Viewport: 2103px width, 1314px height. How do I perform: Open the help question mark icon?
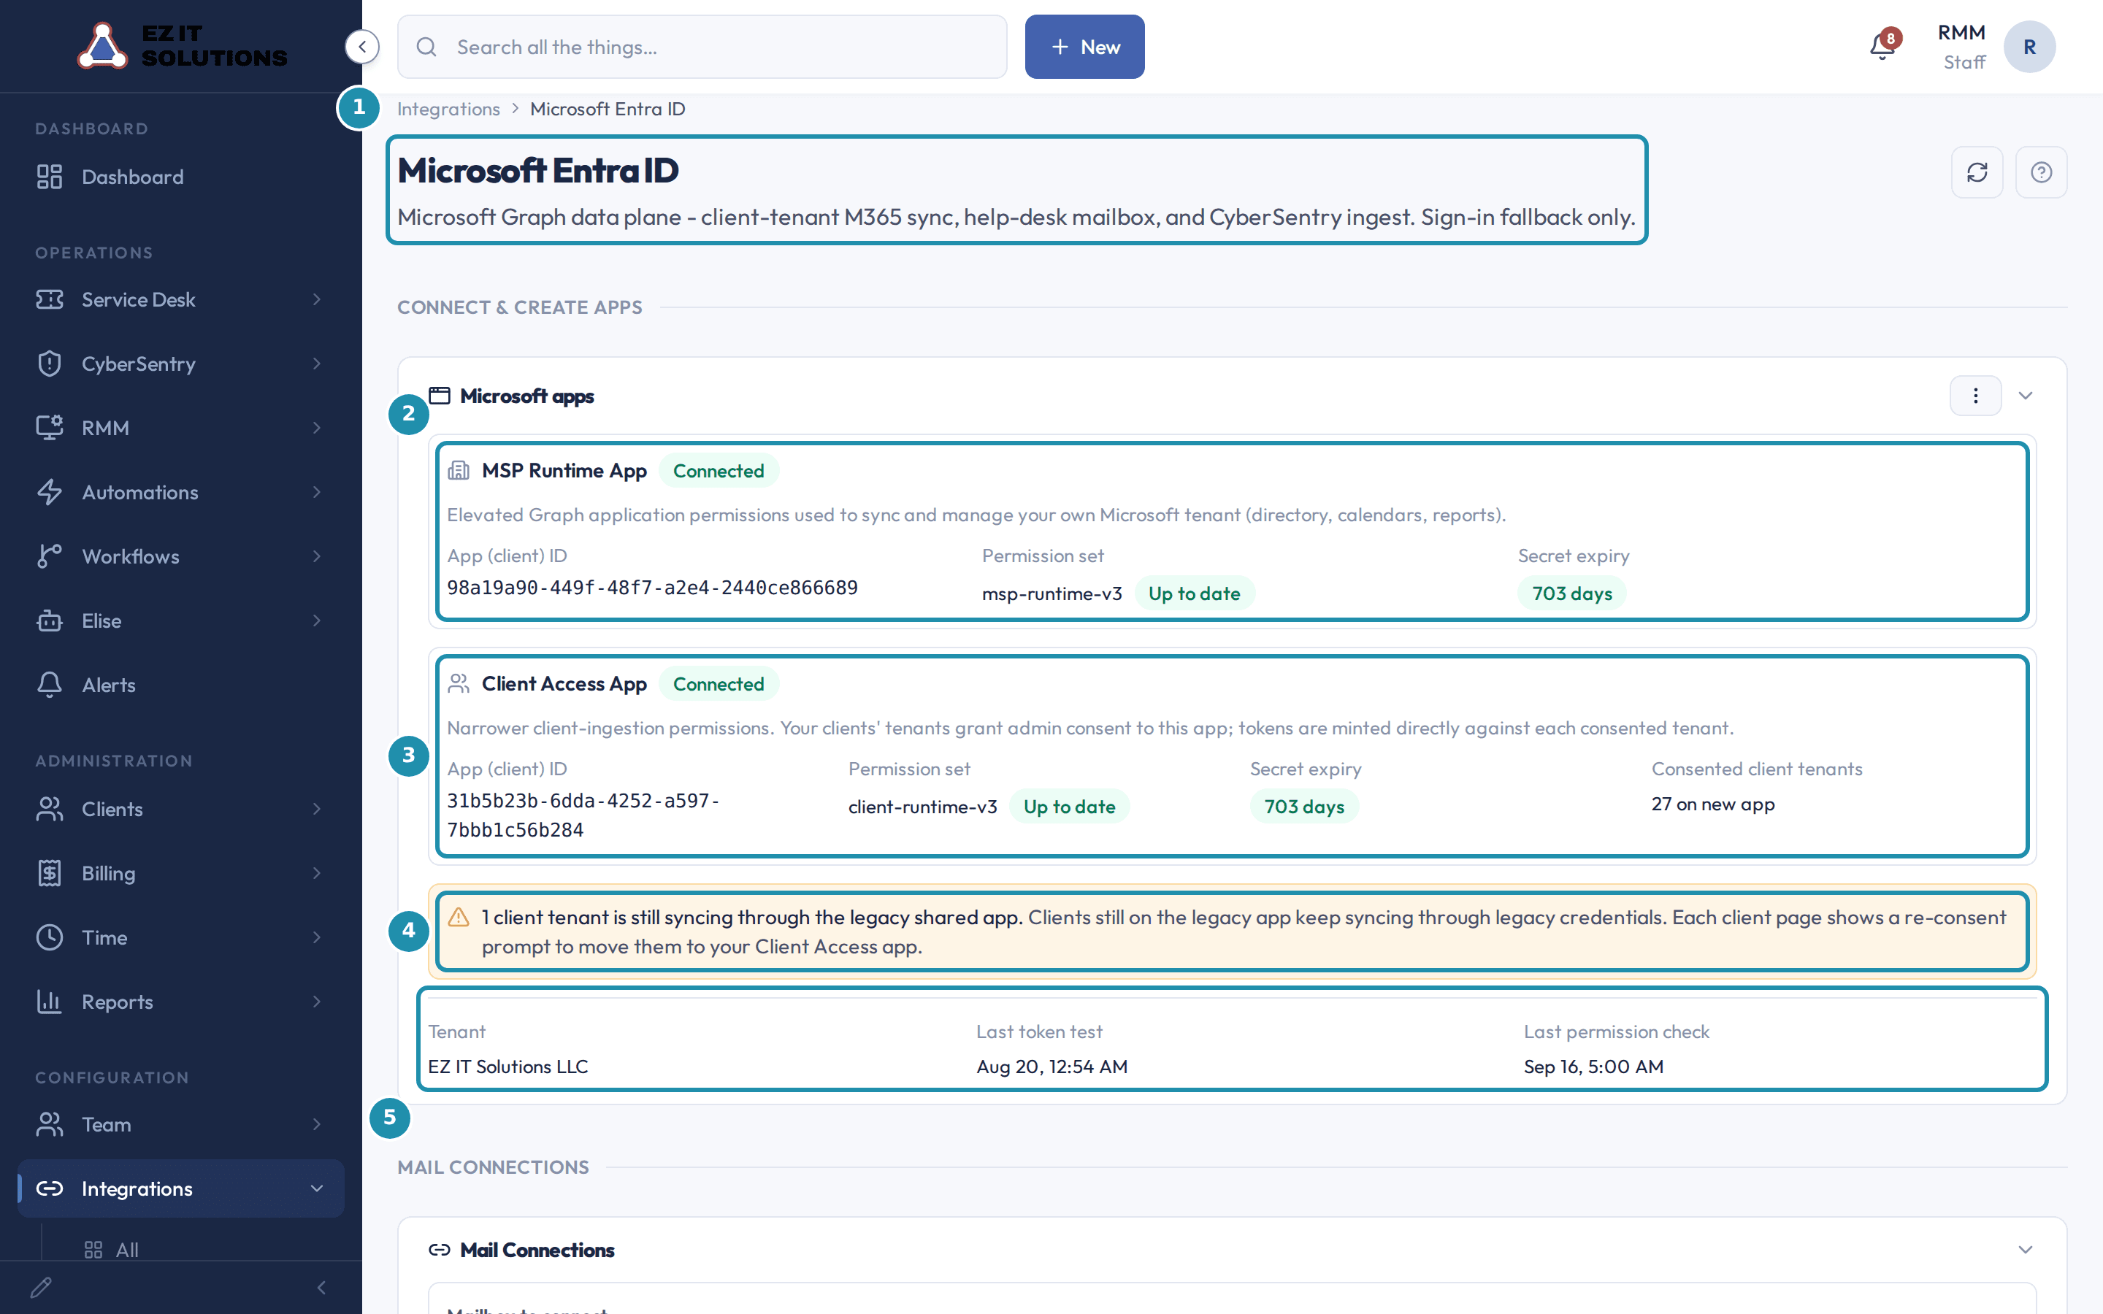pos(2042,172)
